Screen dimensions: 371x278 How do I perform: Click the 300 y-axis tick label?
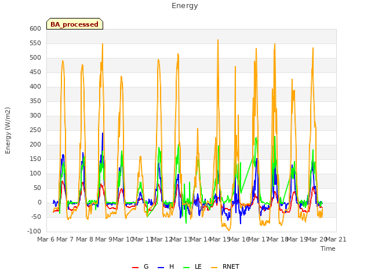click(x=35, y=116)
